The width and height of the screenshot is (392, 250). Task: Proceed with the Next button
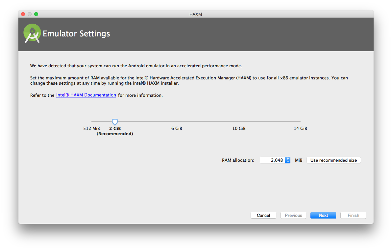323,215
